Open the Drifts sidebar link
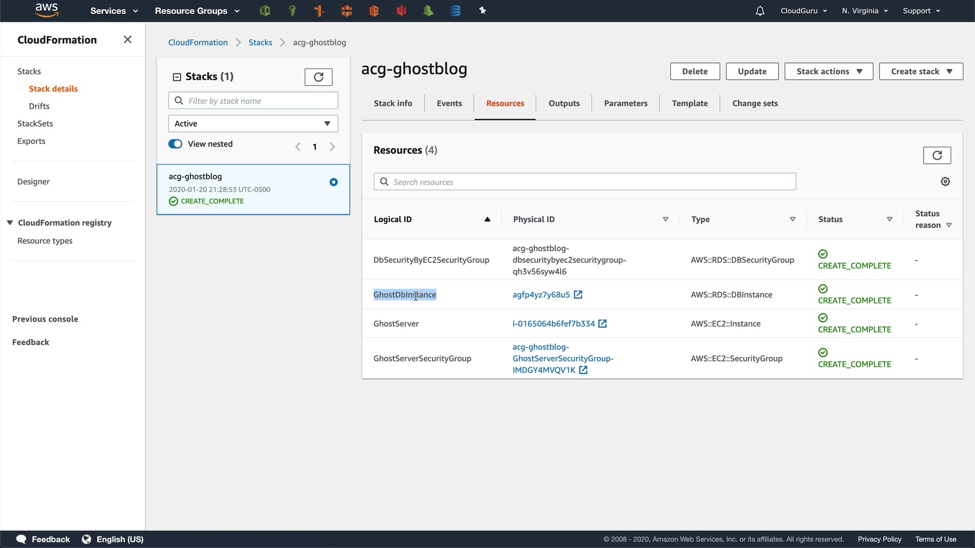This screenshot has height=548, width=975. 39,106
